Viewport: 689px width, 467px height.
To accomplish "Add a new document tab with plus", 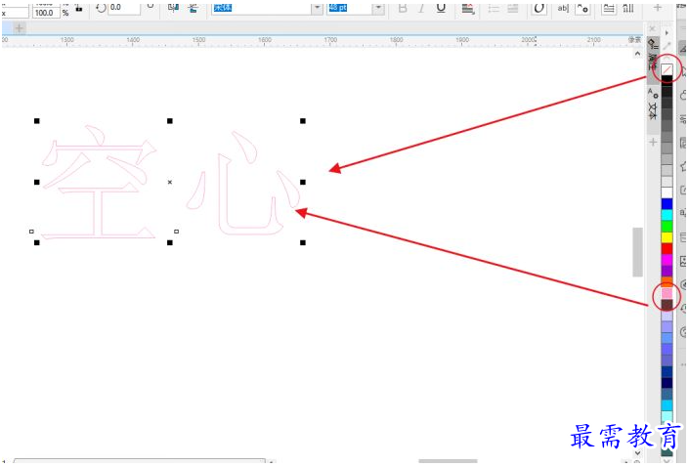I will click(19, 28).
